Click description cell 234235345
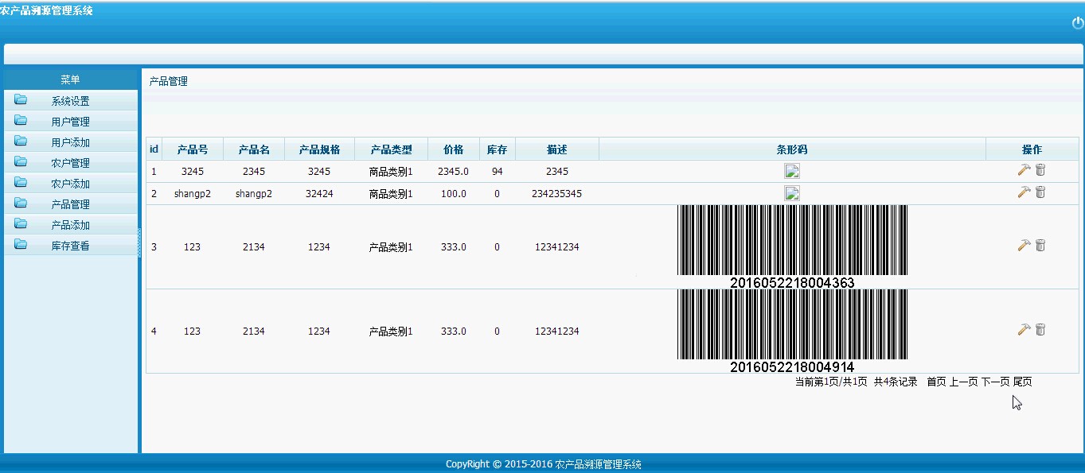This screenshot has width=1085, height=473. pos(557,193)
